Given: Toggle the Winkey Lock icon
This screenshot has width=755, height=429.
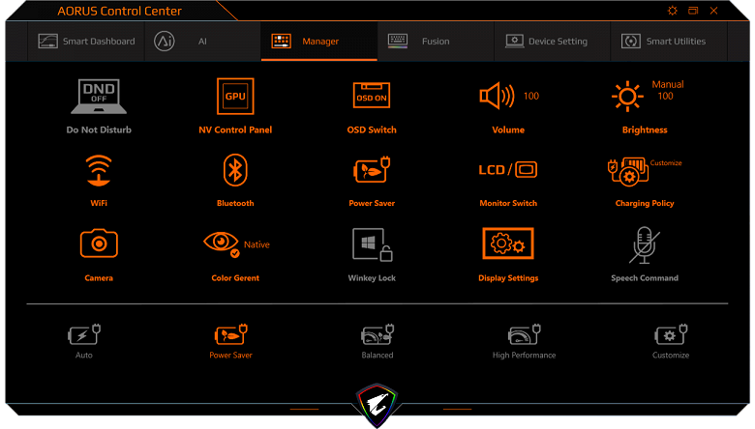Looking at the screenshot, I should (x=373, y=244).
